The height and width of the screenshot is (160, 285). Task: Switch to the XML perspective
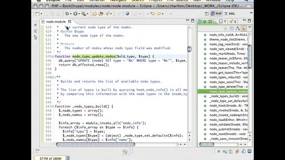pyautogui.click(x=230, y=14)
